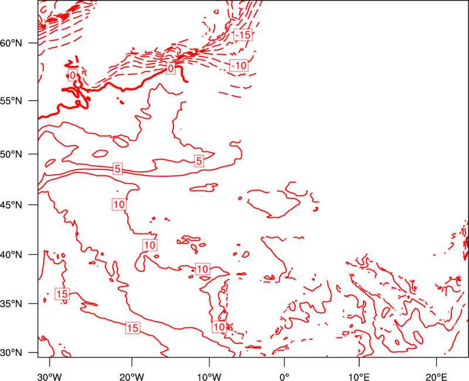Select the 0° longitude axis label

point(284,377)
